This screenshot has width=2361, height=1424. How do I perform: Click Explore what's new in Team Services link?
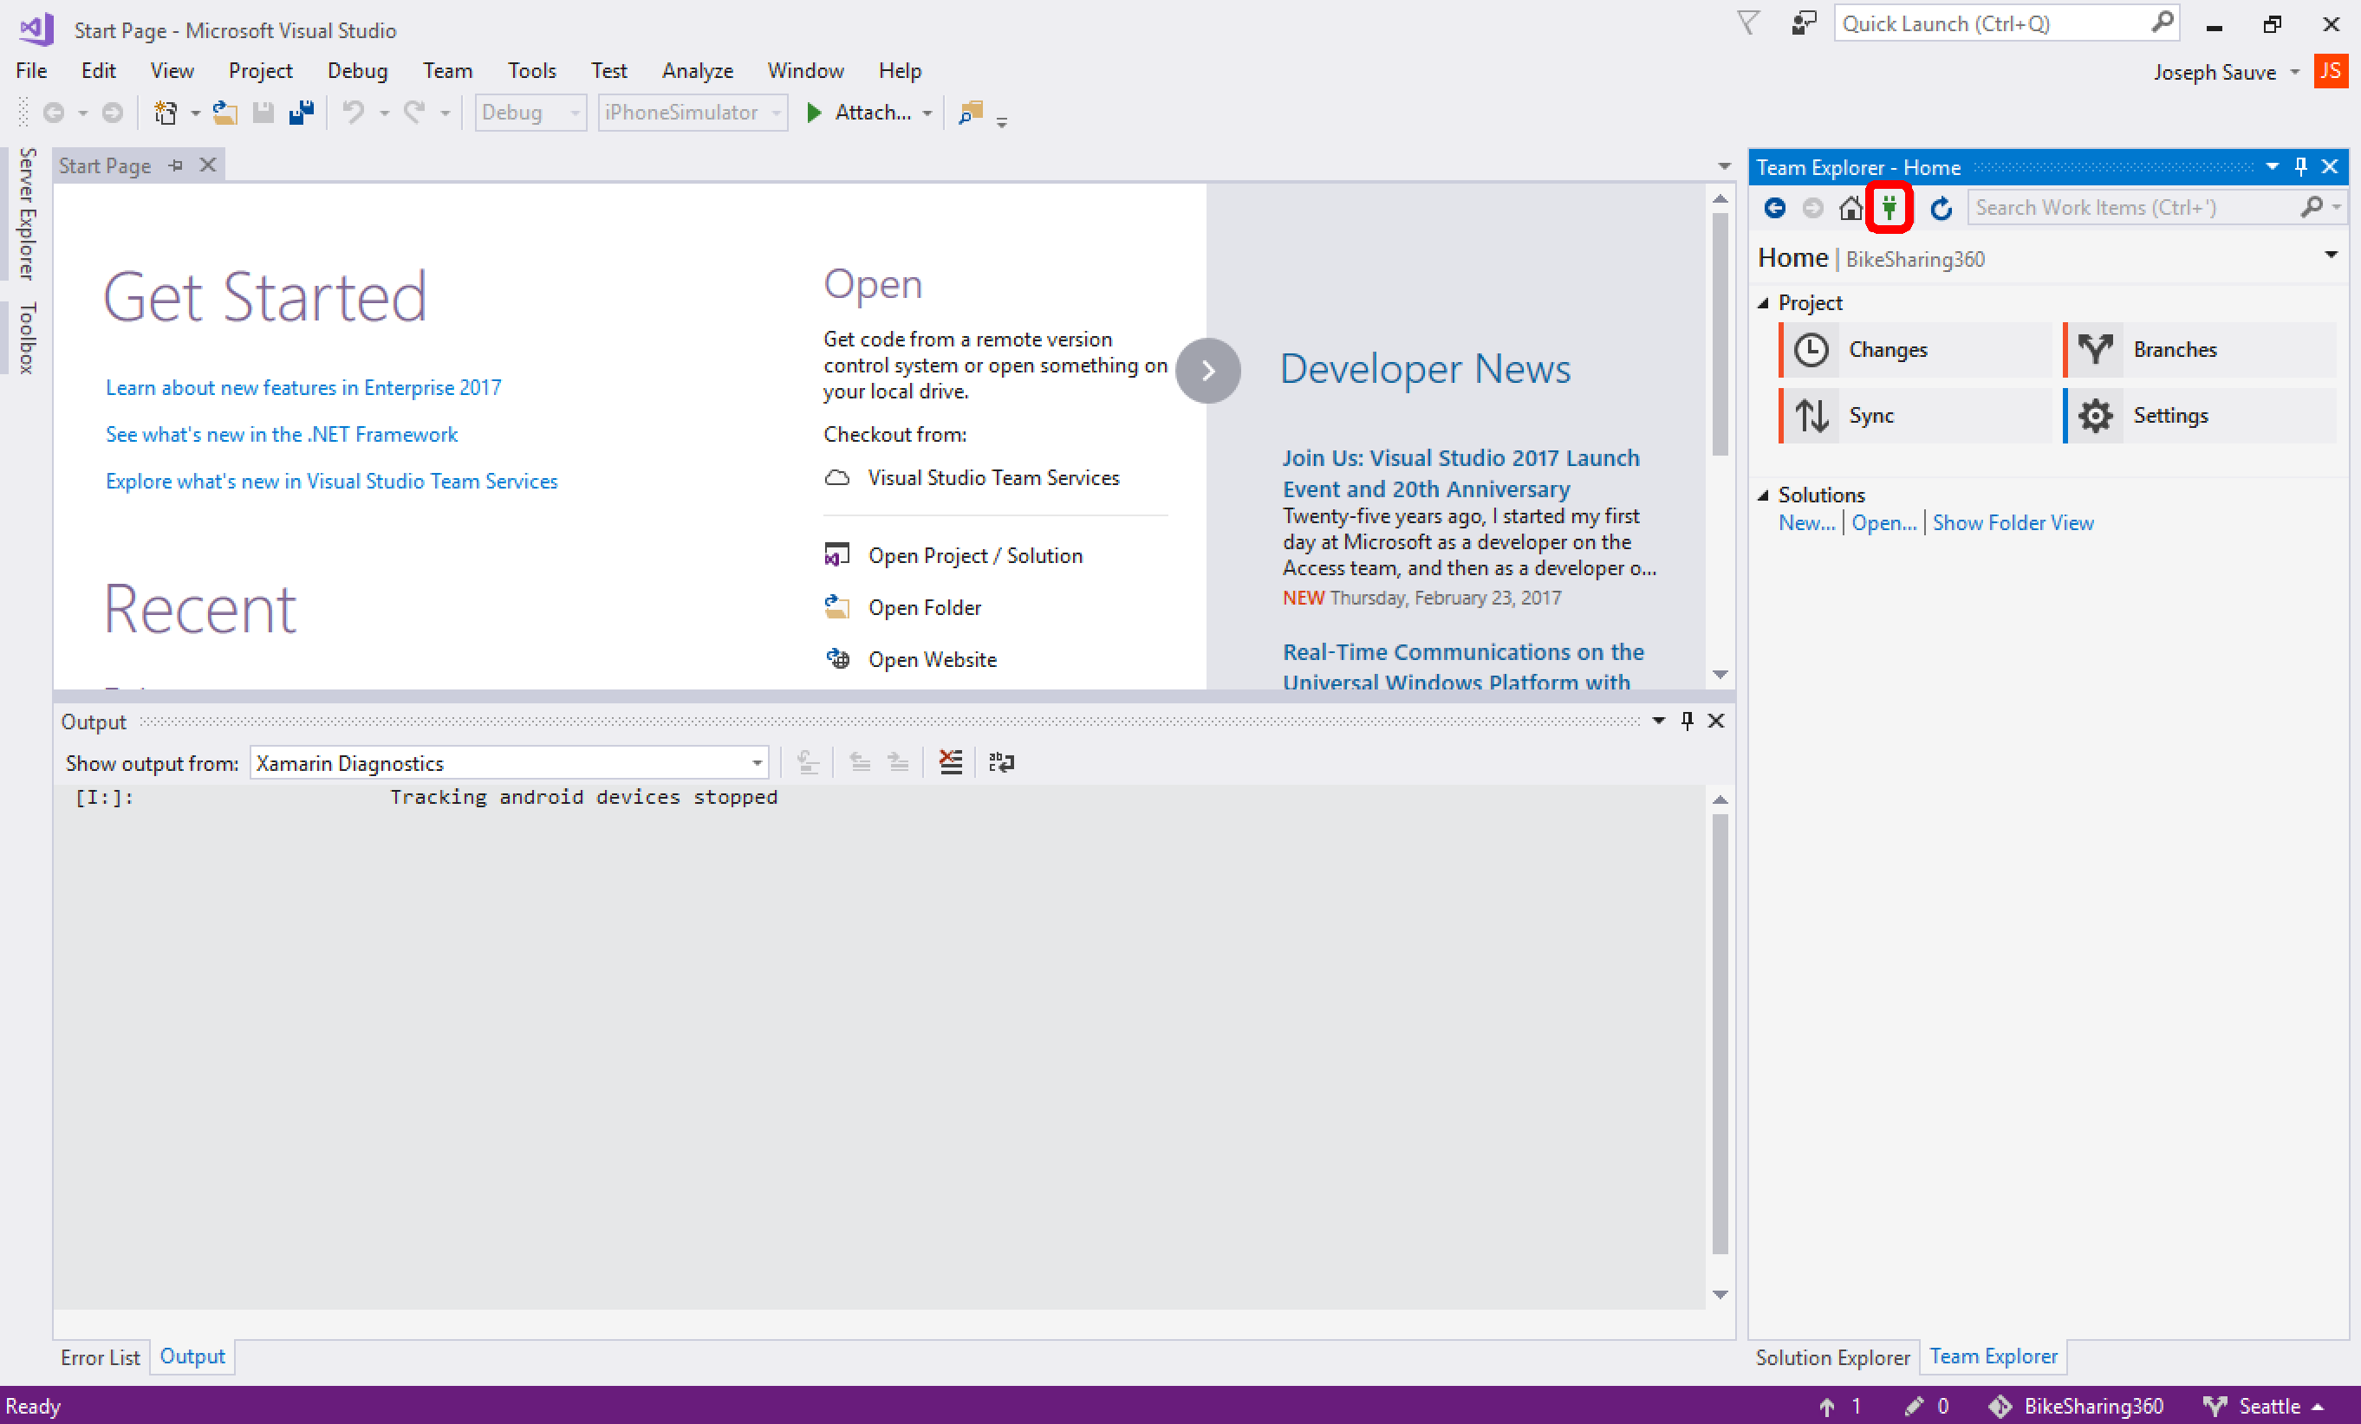(332, 482)
